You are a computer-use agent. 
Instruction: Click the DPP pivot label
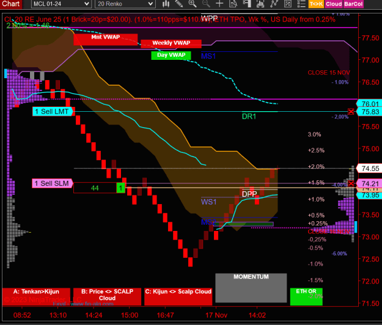(x=249, y=194)
